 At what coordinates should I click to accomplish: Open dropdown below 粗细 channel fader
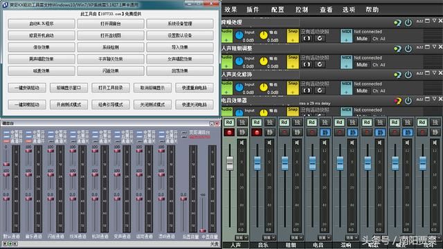(297, 238)
